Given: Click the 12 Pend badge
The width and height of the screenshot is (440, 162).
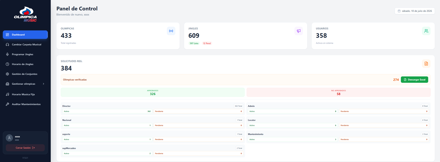Looking at the screenshot, I should coord(207,44).
